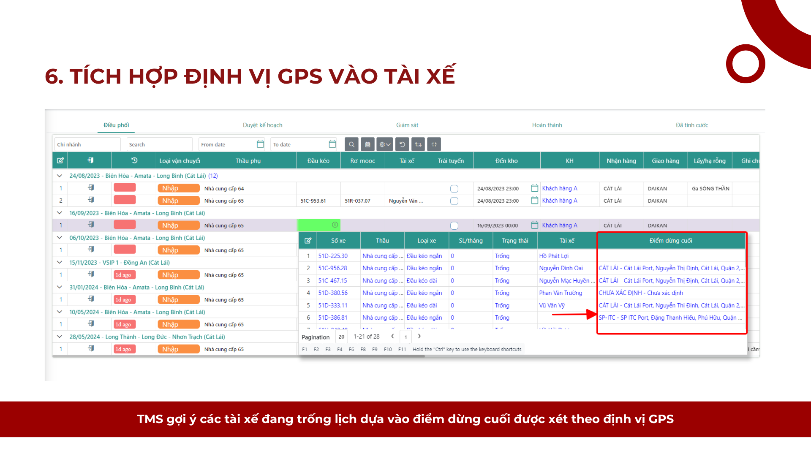Image resolution: width=811 pixels, height=456 pixels.
Task: Collapse the 28/05/2024 Long Thành group
Action: click(60, 337)
